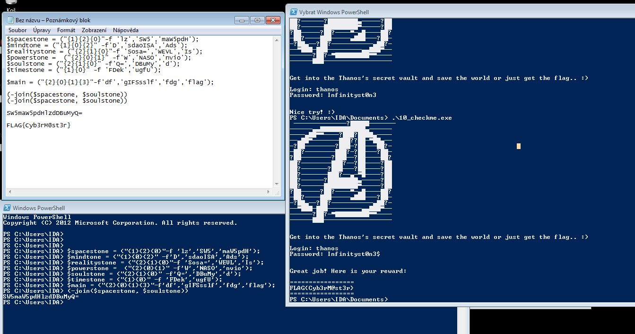635x334 pixels.
Task: Click the $realitystone command in bottom PowerShell
Action: click(165, 263)
